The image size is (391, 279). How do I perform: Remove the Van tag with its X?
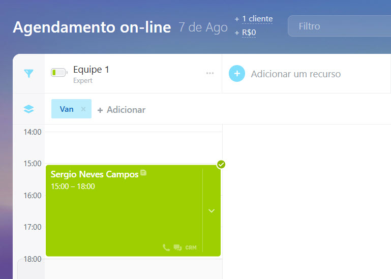point(83,109)
